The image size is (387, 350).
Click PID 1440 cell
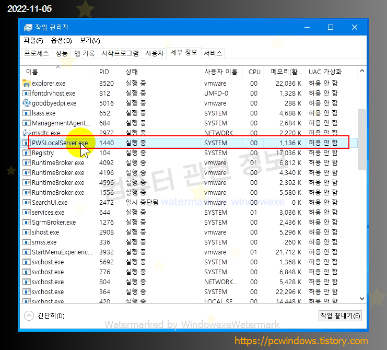(107, 143)
